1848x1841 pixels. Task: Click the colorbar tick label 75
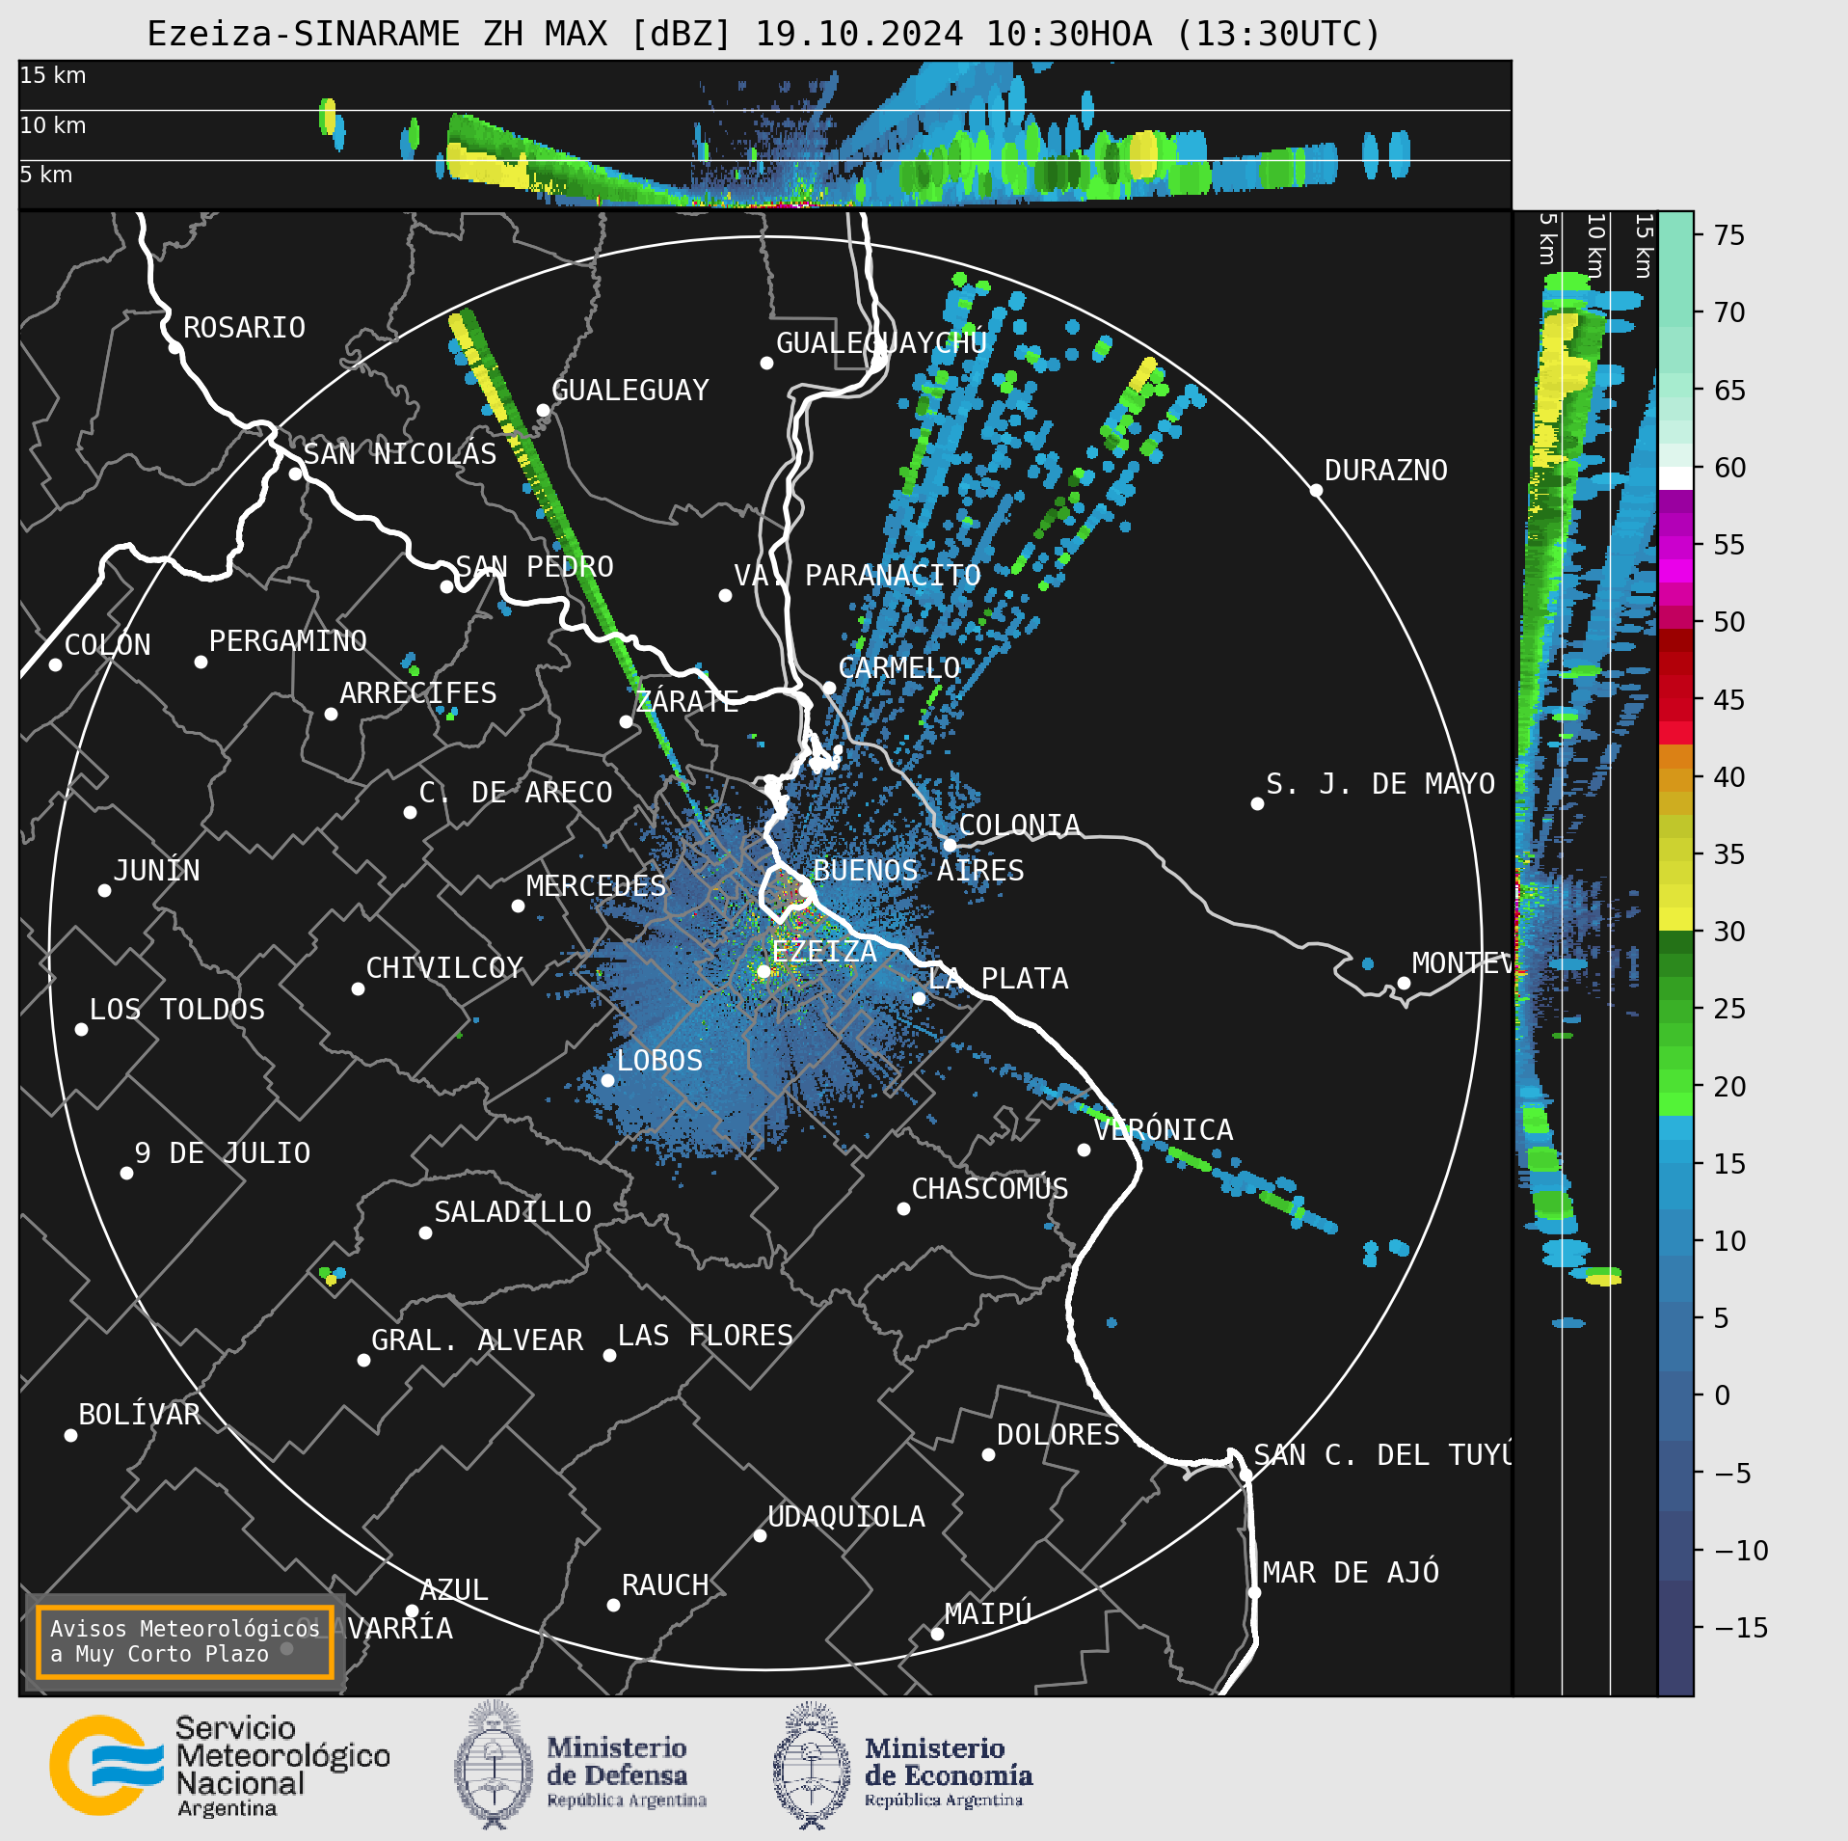click(x=1729, y=235)
